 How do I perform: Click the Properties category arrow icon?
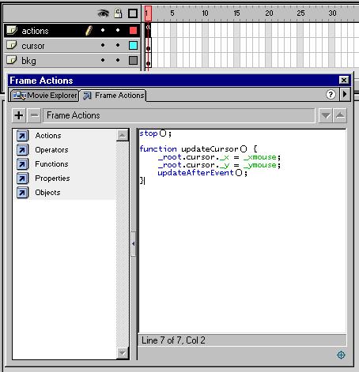coord(22,178)
